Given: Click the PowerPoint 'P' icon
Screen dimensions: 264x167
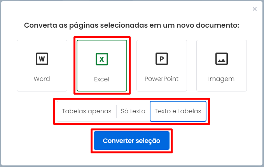Looking at the screenshot, I should 162,59.
